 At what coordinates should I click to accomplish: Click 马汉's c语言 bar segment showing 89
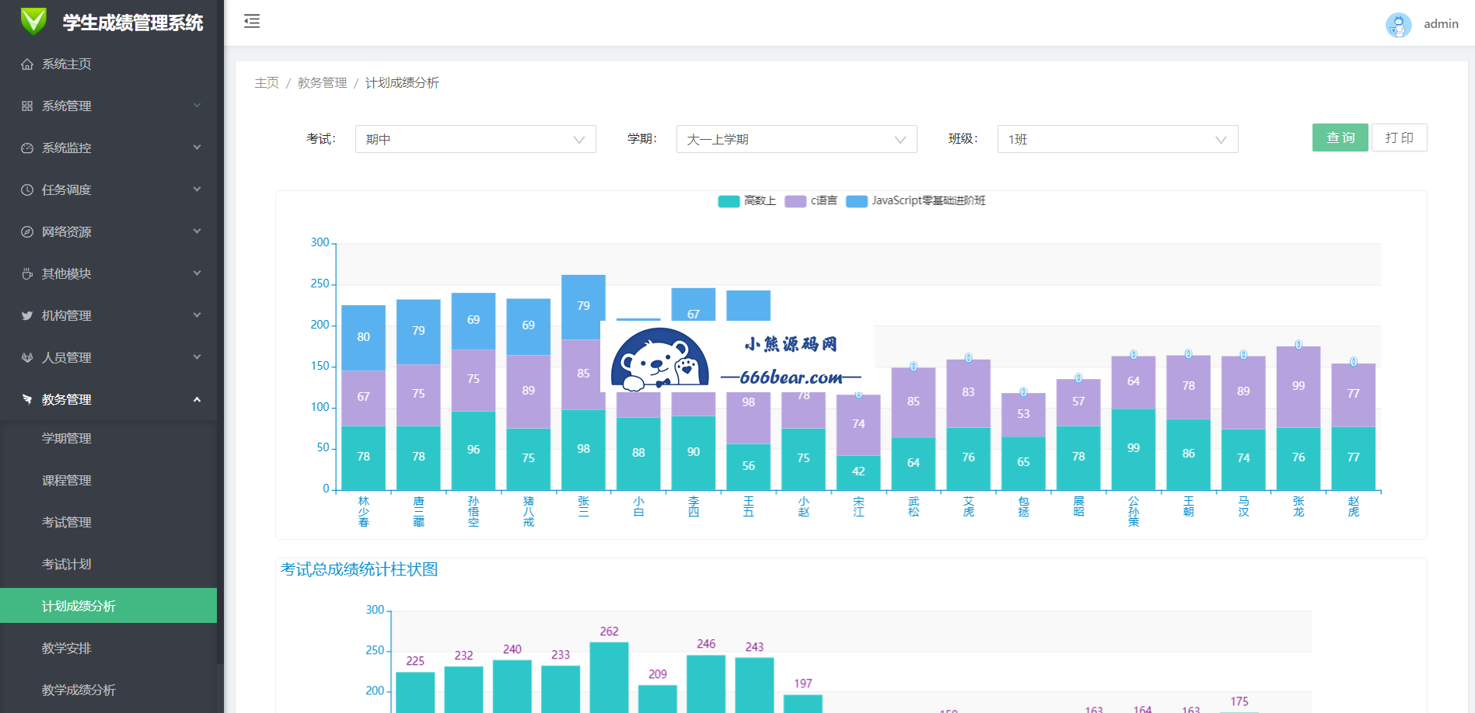point(1243,393)
